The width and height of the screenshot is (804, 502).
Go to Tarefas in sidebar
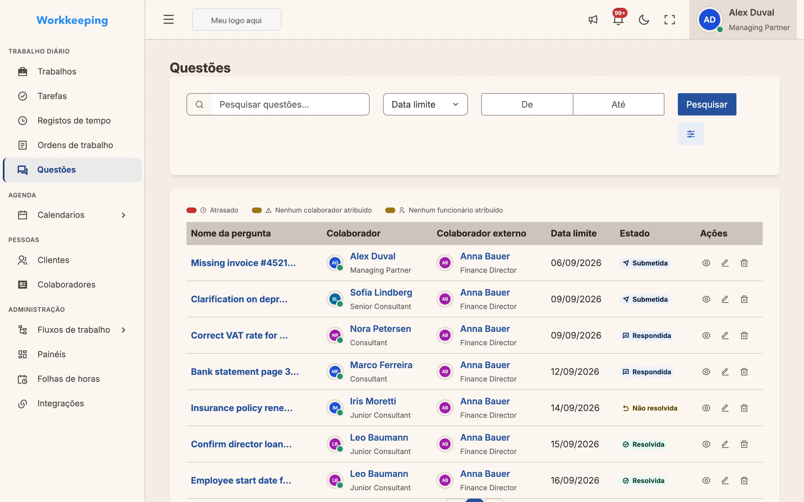(72, 96)
